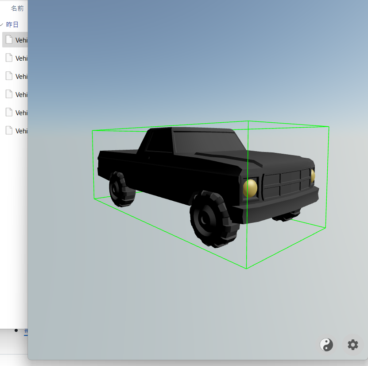Screen dimensions: 368x366
Task: Open the settings gear icon
Action: pyautogui.click(x=353, y=345)
